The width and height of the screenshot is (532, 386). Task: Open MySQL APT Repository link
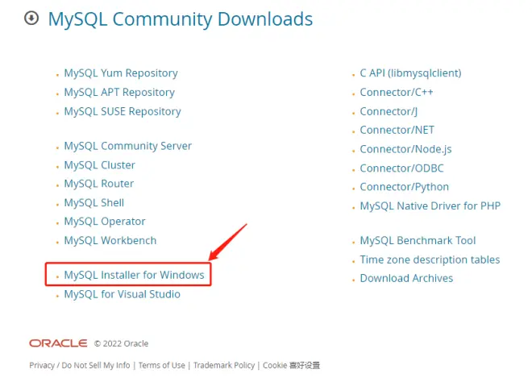[119, 92]
